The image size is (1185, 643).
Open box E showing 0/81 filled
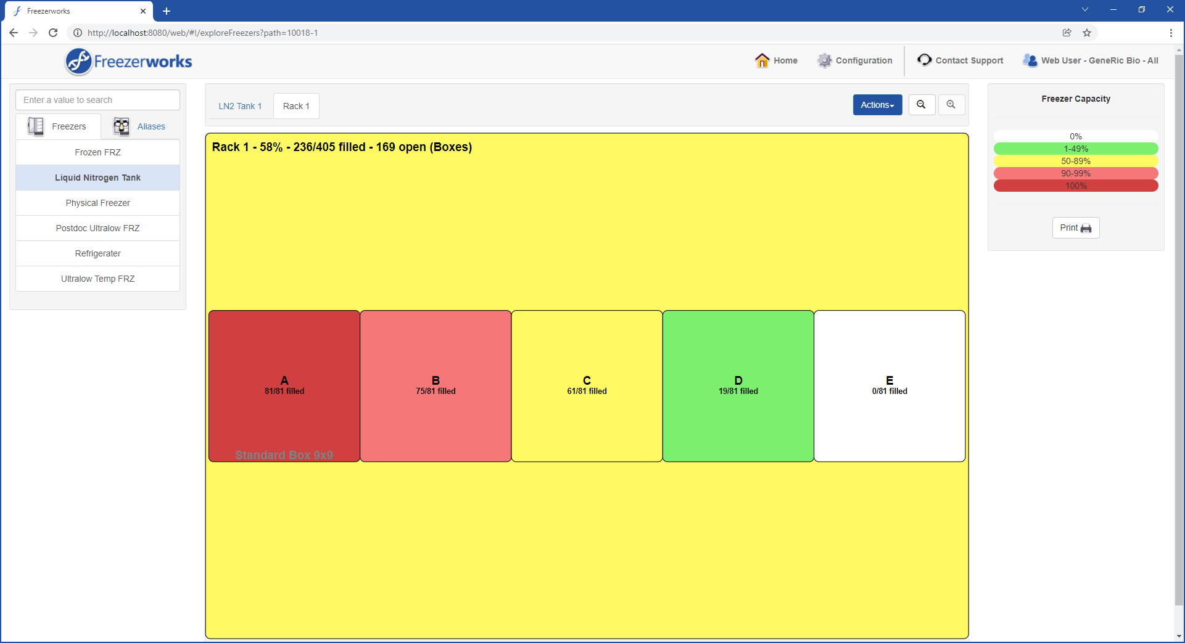(890, 386)
